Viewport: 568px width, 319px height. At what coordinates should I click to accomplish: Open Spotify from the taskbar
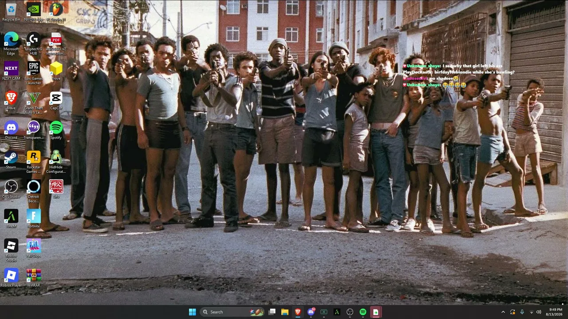(x=363, y=312)
